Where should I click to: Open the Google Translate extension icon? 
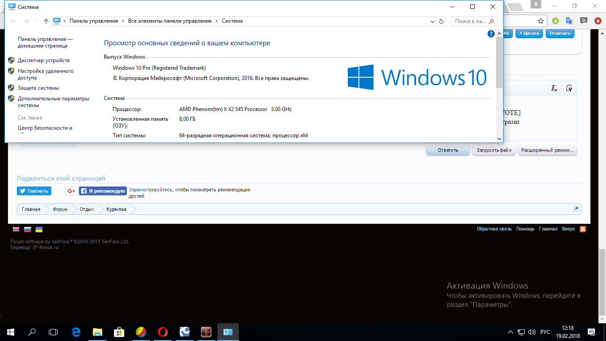[569, 21]
